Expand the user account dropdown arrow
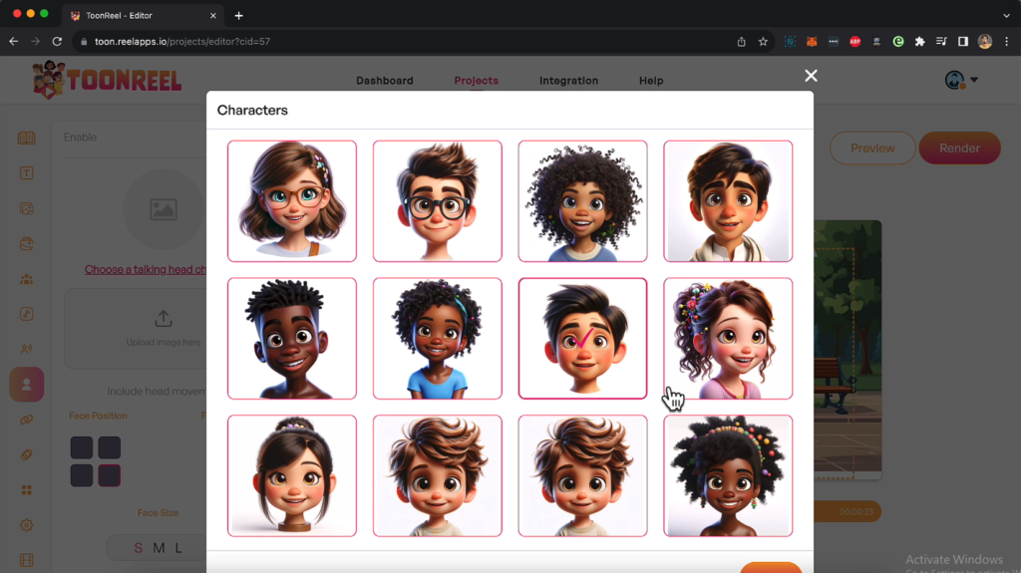The height and width of the screenshot is (573, 1021). click(x=974, y=80)
